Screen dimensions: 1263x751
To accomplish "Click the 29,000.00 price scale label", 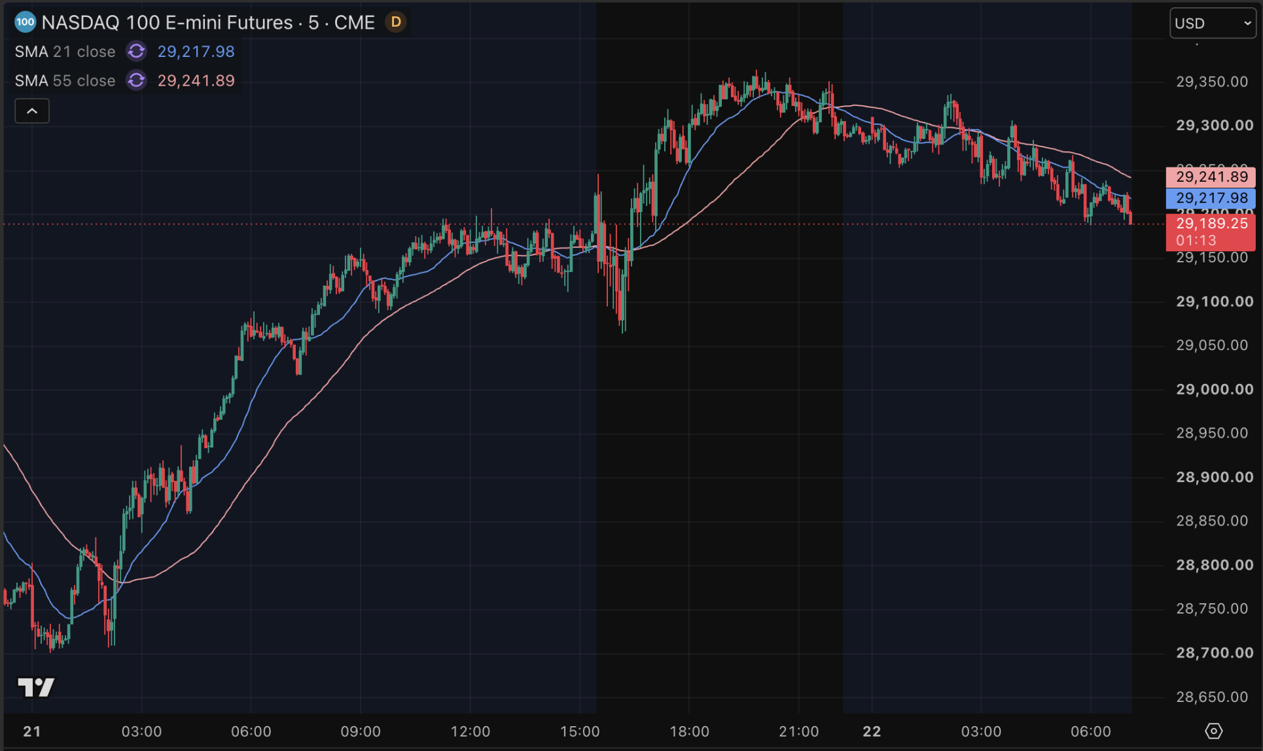I will pos(1215,389).
